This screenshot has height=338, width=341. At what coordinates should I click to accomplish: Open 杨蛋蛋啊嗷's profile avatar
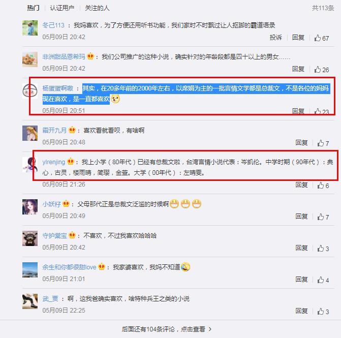click(x=30, y=91)
